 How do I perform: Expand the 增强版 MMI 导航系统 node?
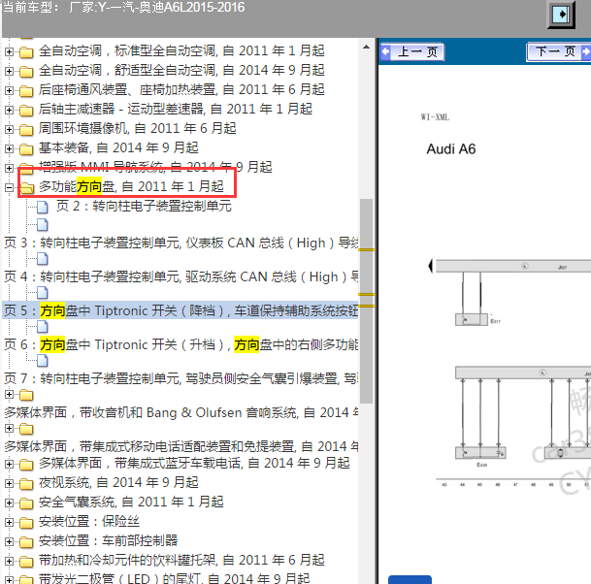coord(9,168)
